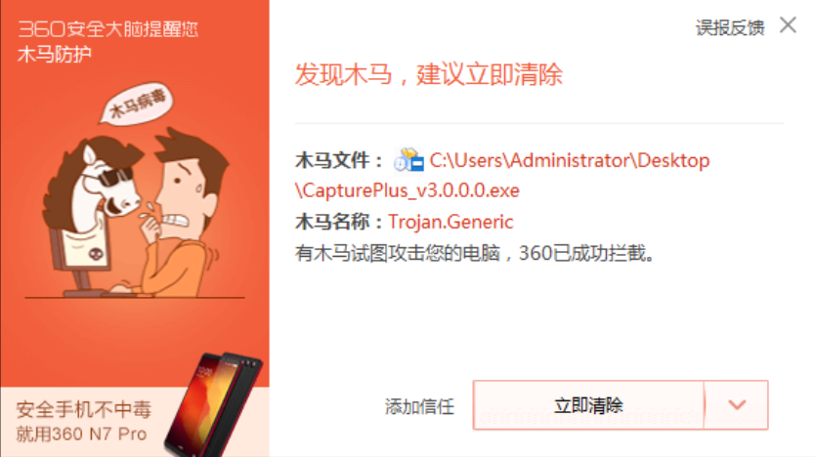Click the CapturePlus file icon

coord(409,159)
